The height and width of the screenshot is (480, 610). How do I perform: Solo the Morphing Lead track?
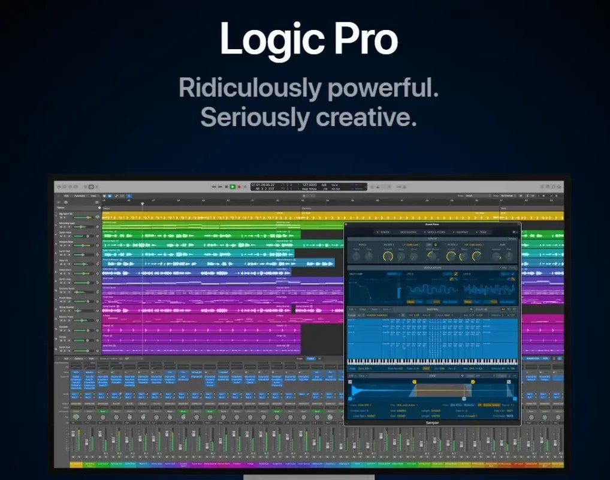coord(64,227)
